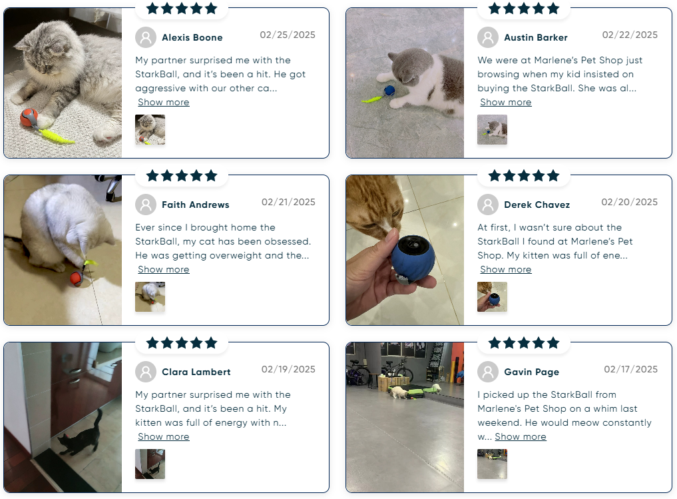This screenshot has width=677, height=499.
Task: Open small thumbnail in Austin Barker's review
Action: click(492, 130)
